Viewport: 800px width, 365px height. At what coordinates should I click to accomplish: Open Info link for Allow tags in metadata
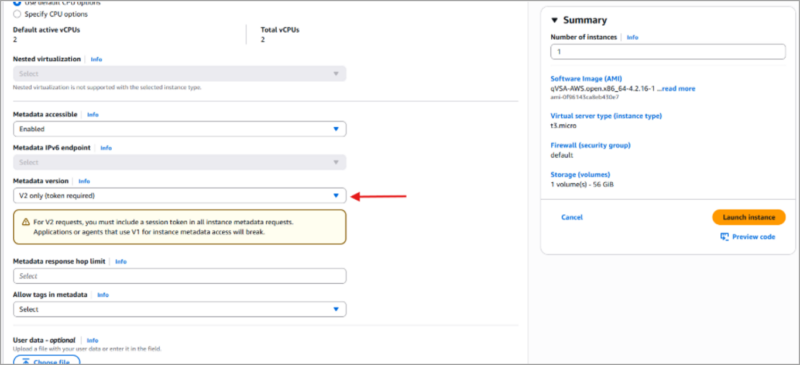click(x=103, y=295)
